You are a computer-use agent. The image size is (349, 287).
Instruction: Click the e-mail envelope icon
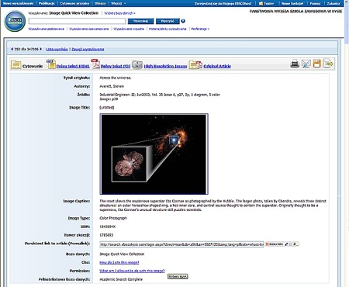pyautogui.click(x=306, y=64)
